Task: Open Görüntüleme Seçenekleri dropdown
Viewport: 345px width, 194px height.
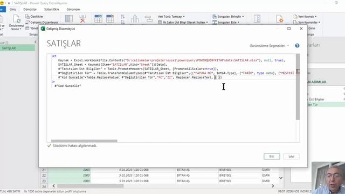Action: 269,45
